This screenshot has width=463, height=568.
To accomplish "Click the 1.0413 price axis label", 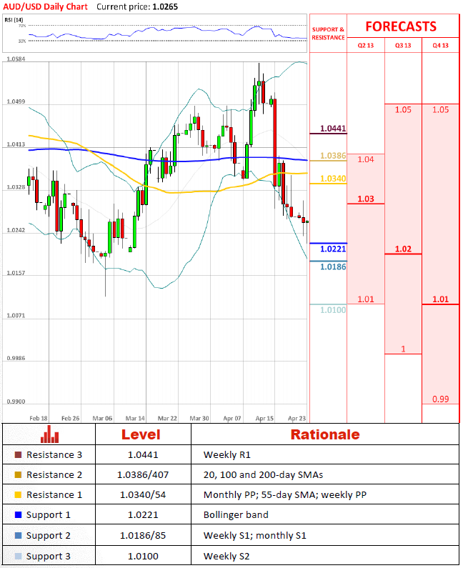I will coord(16,144).
